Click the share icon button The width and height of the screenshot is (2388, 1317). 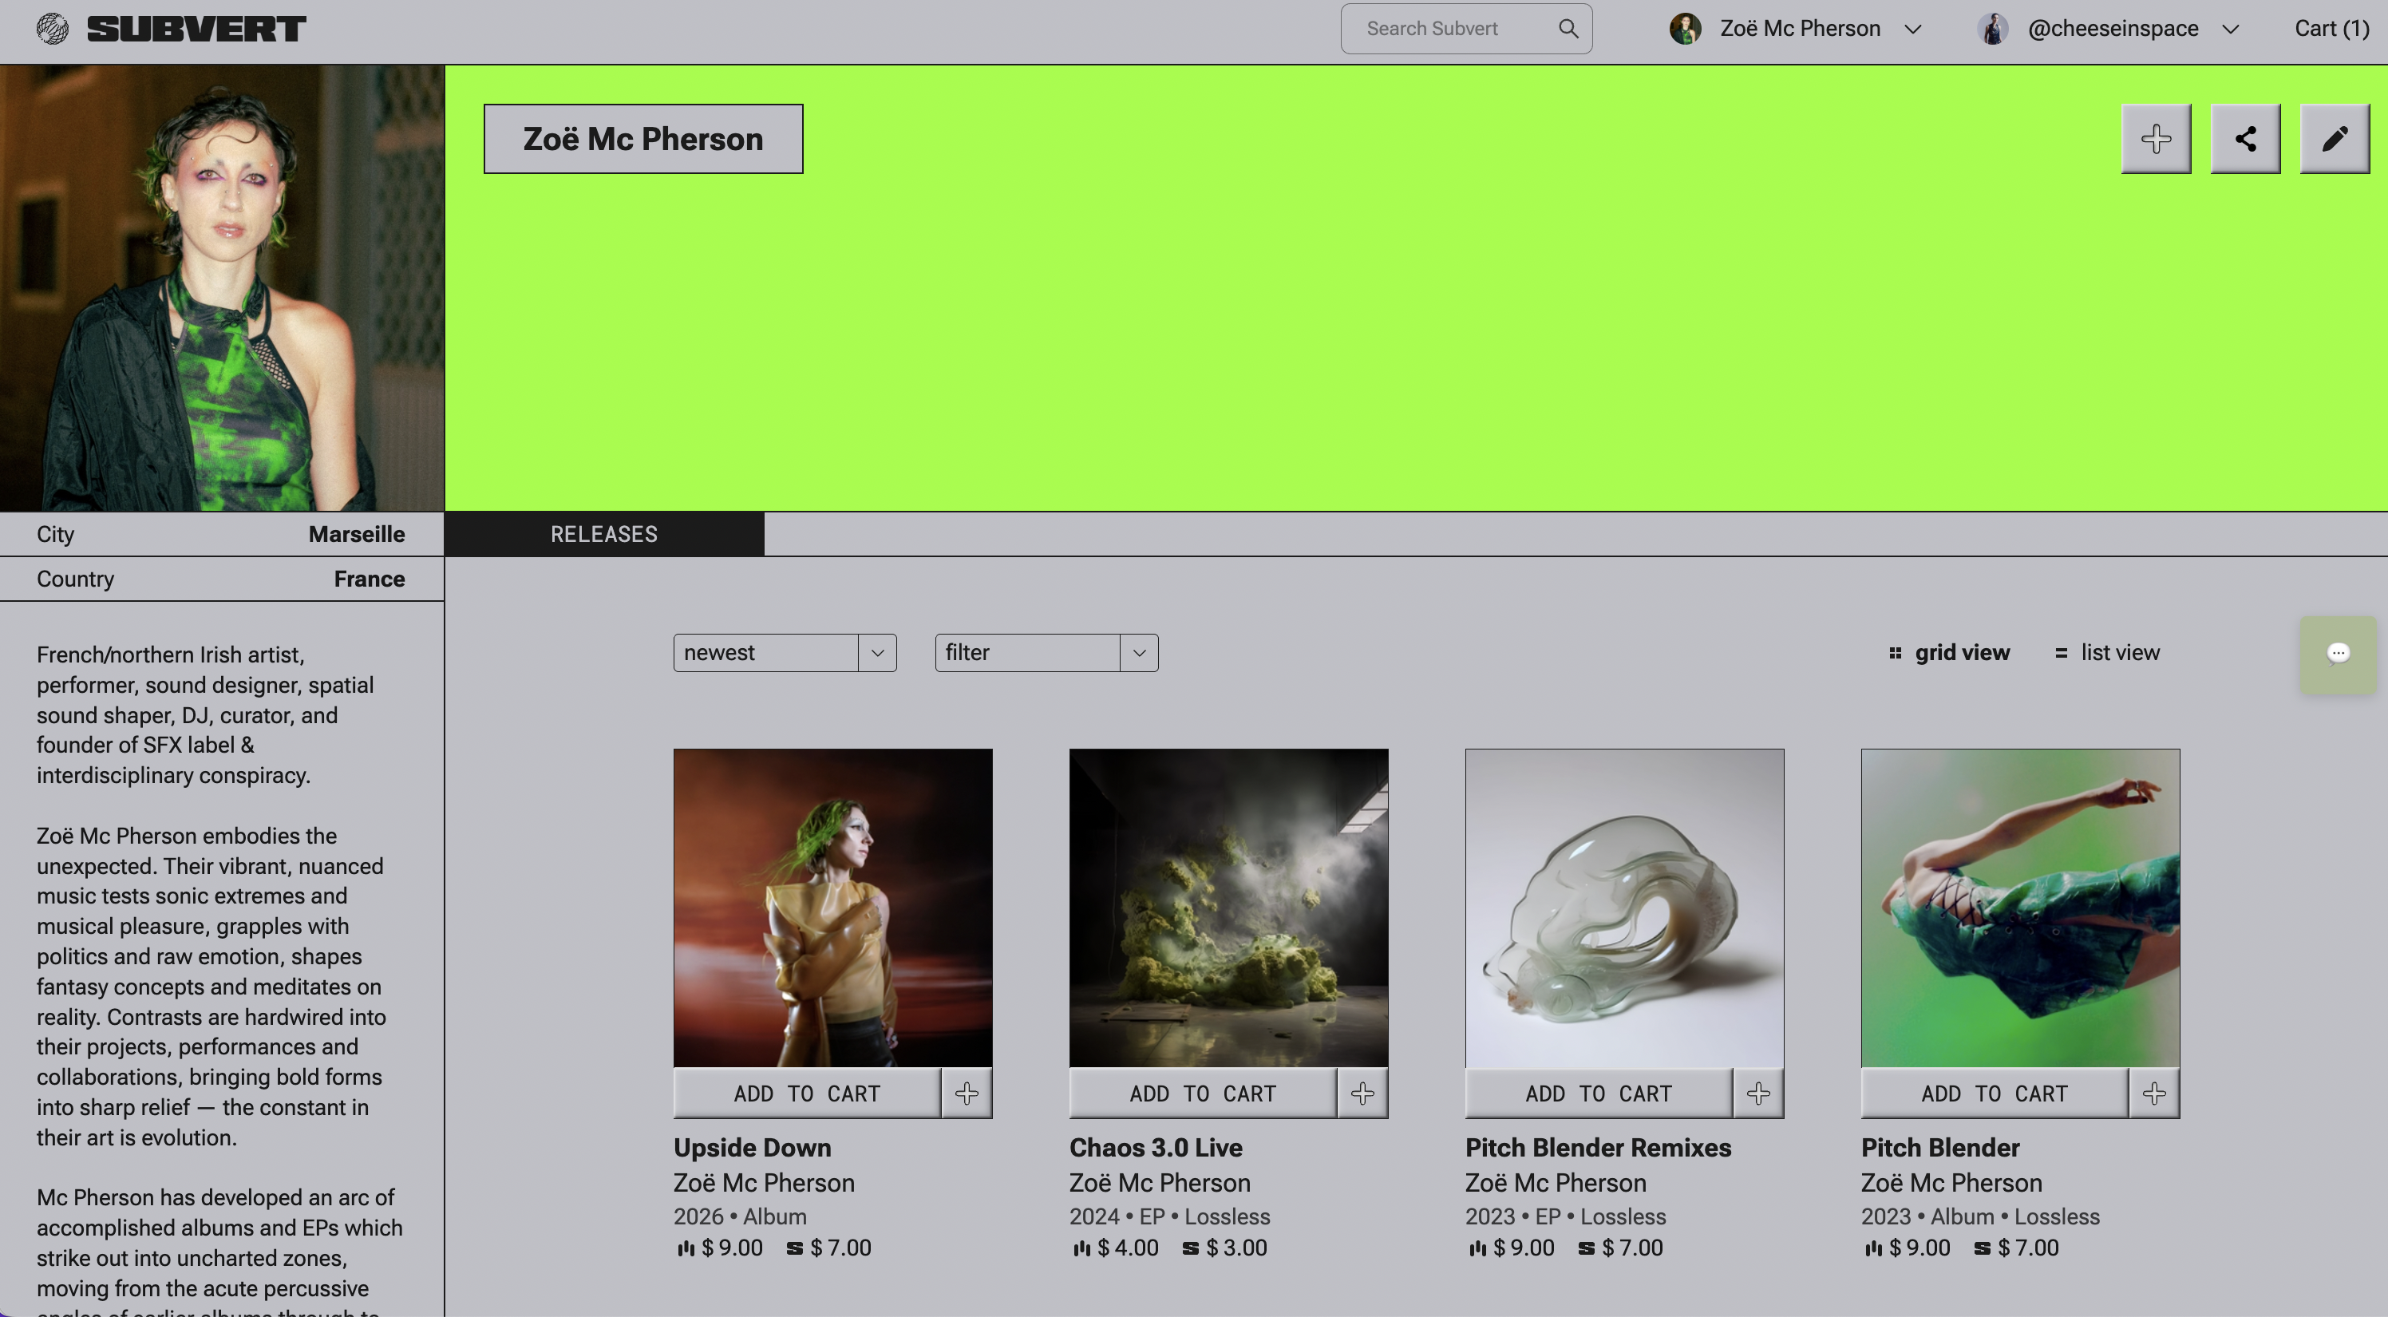[2245, 139]
